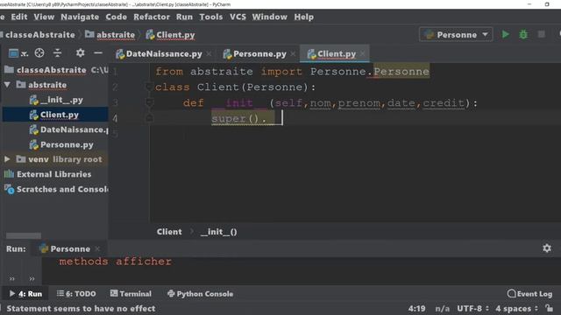Open the Run panel gear settings
This screenshot has width=561, height=315.
point(547,248)
